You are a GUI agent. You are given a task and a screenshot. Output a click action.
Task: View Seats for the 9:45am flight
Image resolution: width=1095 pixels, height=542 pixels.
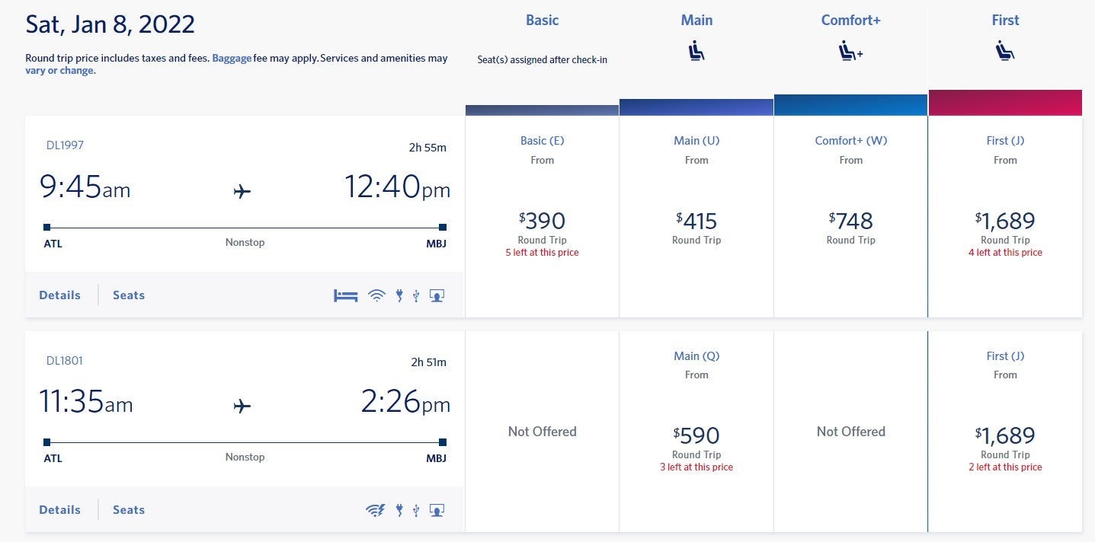click(x=129, y=295)
